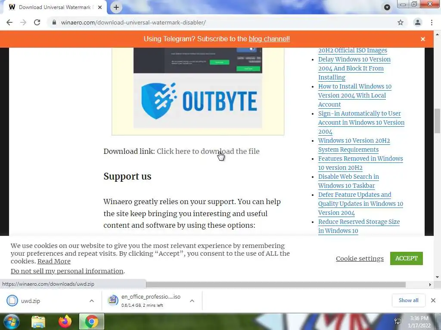
Task: Click the page address bar URL
Action: point(134,22)
